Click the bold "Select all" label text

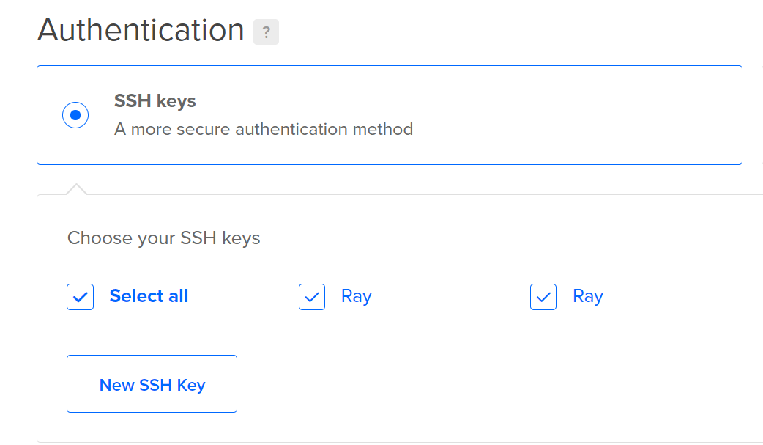coord(149,296)
